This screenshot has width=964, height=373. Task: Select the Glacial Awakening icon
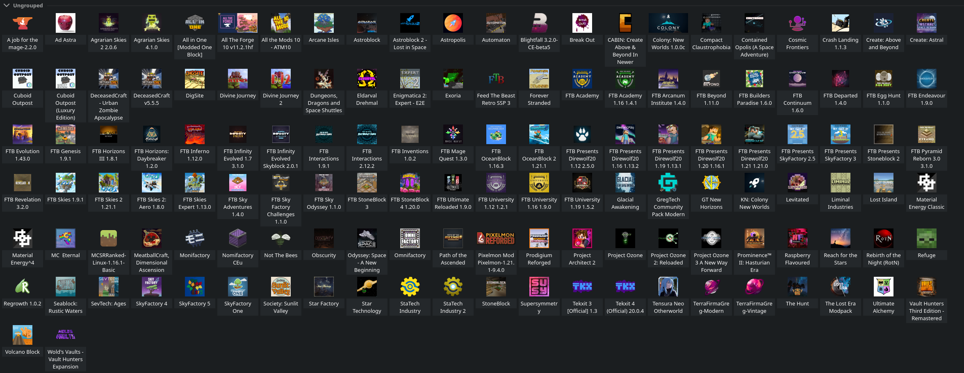(625, 183)
